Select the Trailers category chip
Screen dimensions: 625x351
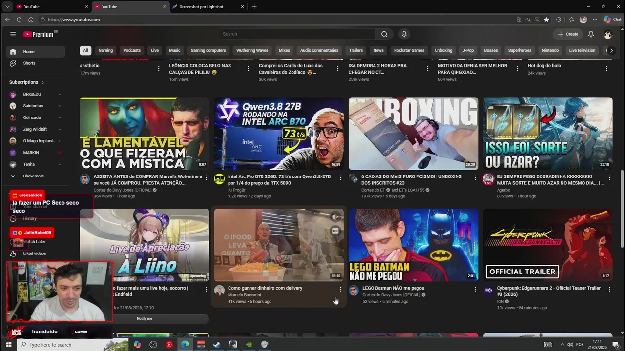356,50
